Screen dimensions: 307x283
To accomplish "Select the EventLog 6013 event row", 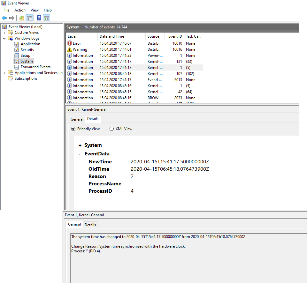I will (134, 80).
